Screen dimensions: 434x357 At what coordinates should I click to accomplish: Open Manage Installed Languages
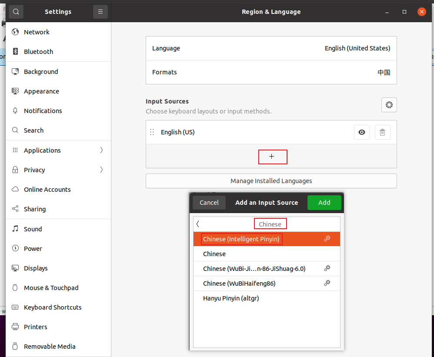click(271, 181)
